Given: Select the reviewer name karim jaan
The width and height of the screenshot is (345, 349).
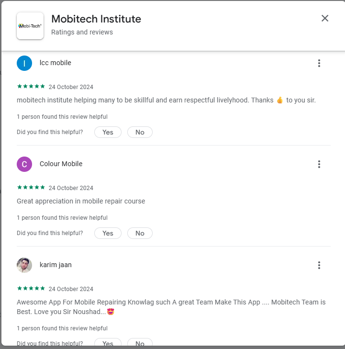Looking at the screenshot, I should tap(56, 265).
